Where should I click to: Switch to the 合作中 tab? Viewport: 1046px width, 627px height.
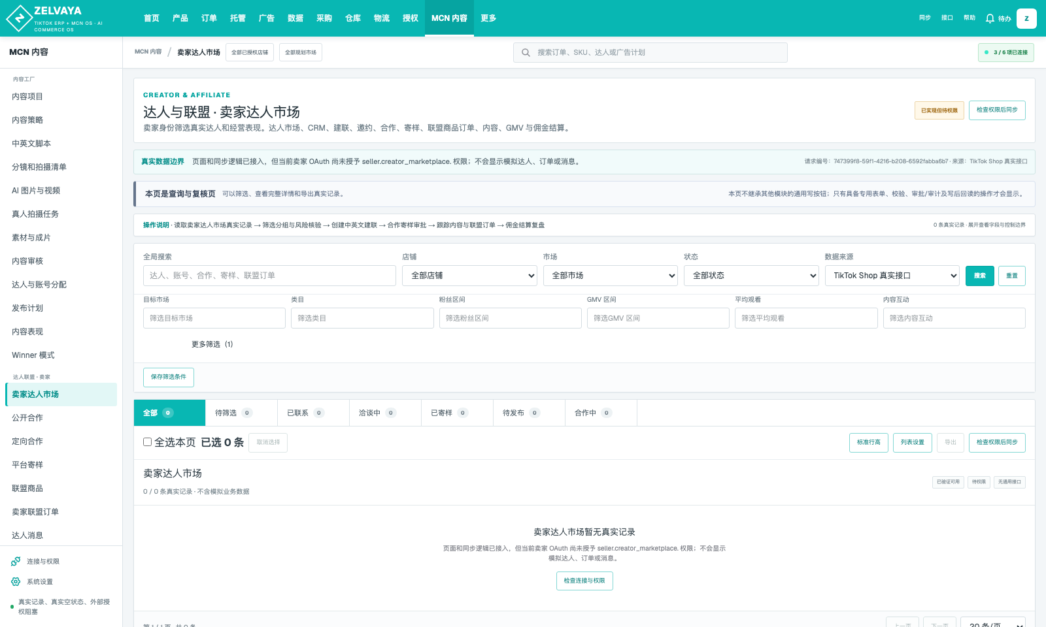[601, 413]
